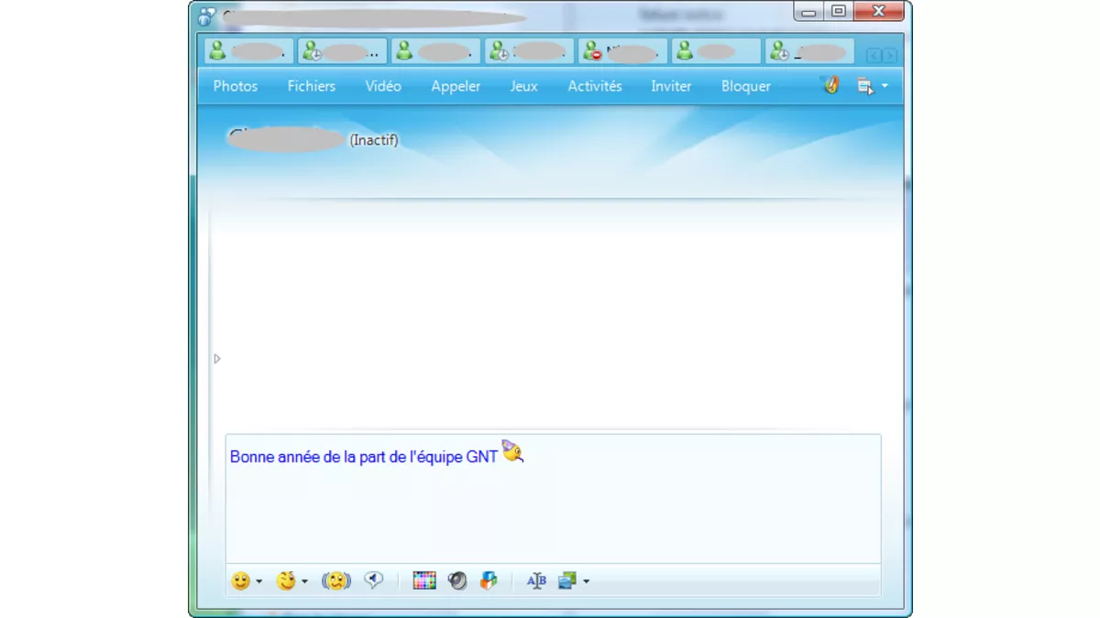
Task: Change the conversation background image
Action: (567, 581)
